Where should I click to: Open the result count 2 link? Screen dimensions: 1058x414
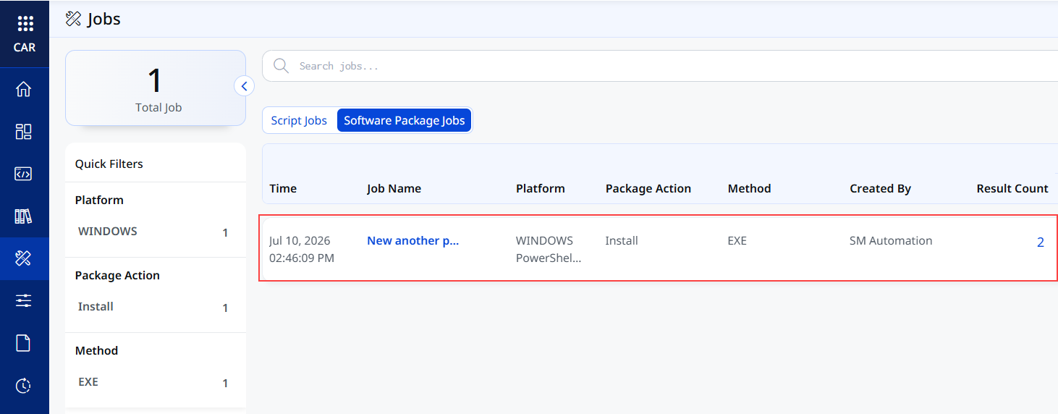[1041, 242]
